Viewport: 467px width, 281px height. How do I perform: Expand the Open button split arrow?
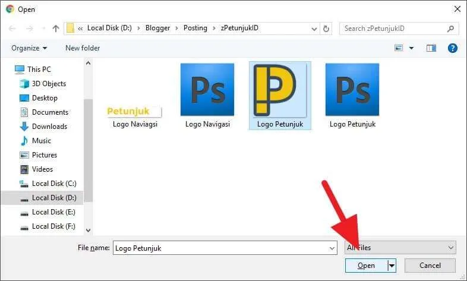tap(392, 266)
